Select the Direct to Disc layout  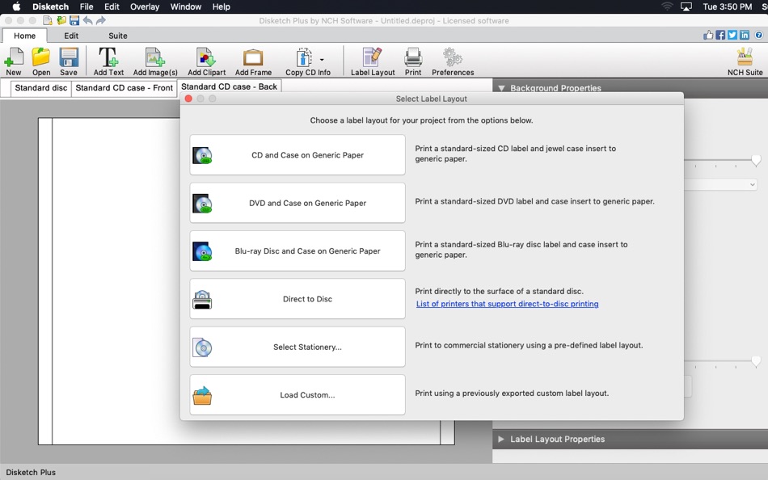coord(297,299)
